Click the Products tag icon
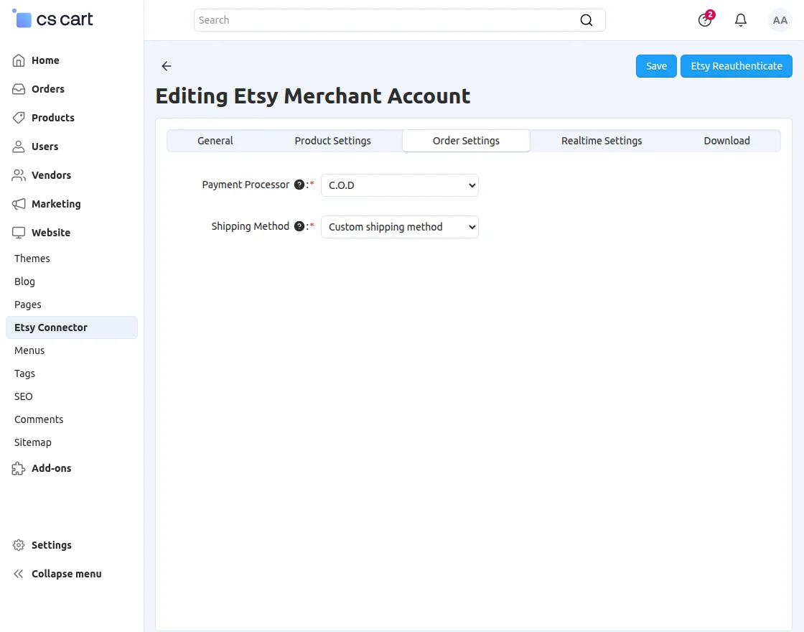Screen dimensions: 804x632 click(x=19, y=118)
